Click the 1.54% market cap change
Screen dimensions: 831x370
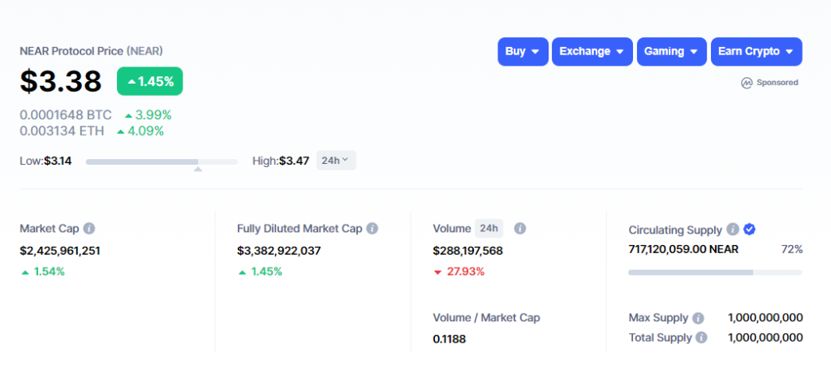coord(42,272)
